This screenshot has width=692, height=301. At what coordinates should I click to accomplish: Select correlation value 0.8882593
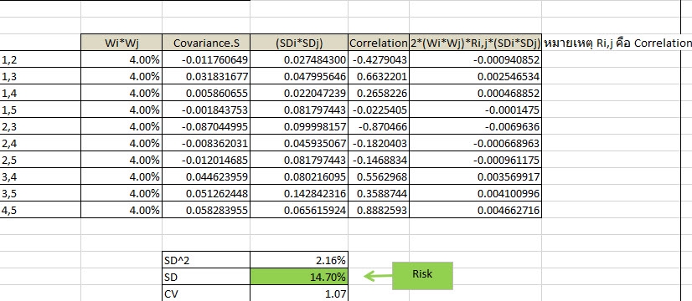tap(379, 210)
